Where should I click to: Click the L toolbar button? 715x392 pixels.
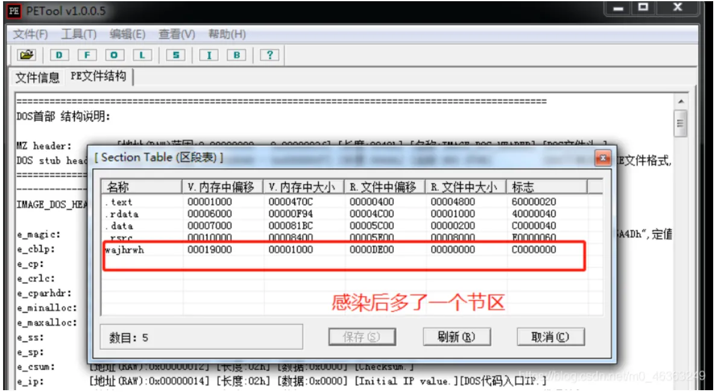(x=142, y=55)
